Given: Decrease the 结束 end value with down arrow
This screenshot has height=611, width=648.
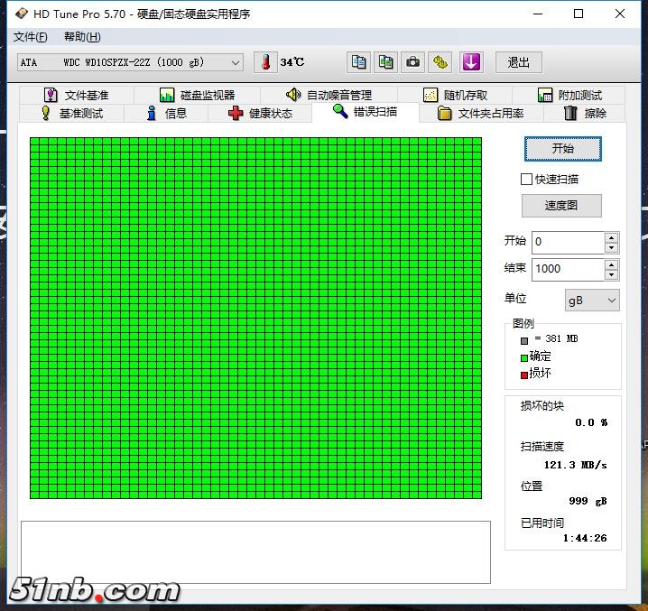Looking at the screenshot, I should [612, 274].
